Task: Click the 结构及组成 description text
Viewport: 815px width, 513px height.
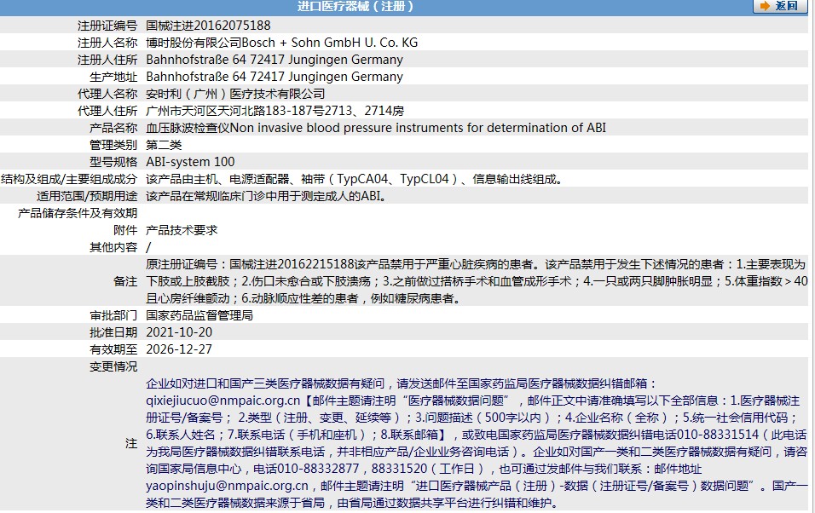Action: pos(355,179)
